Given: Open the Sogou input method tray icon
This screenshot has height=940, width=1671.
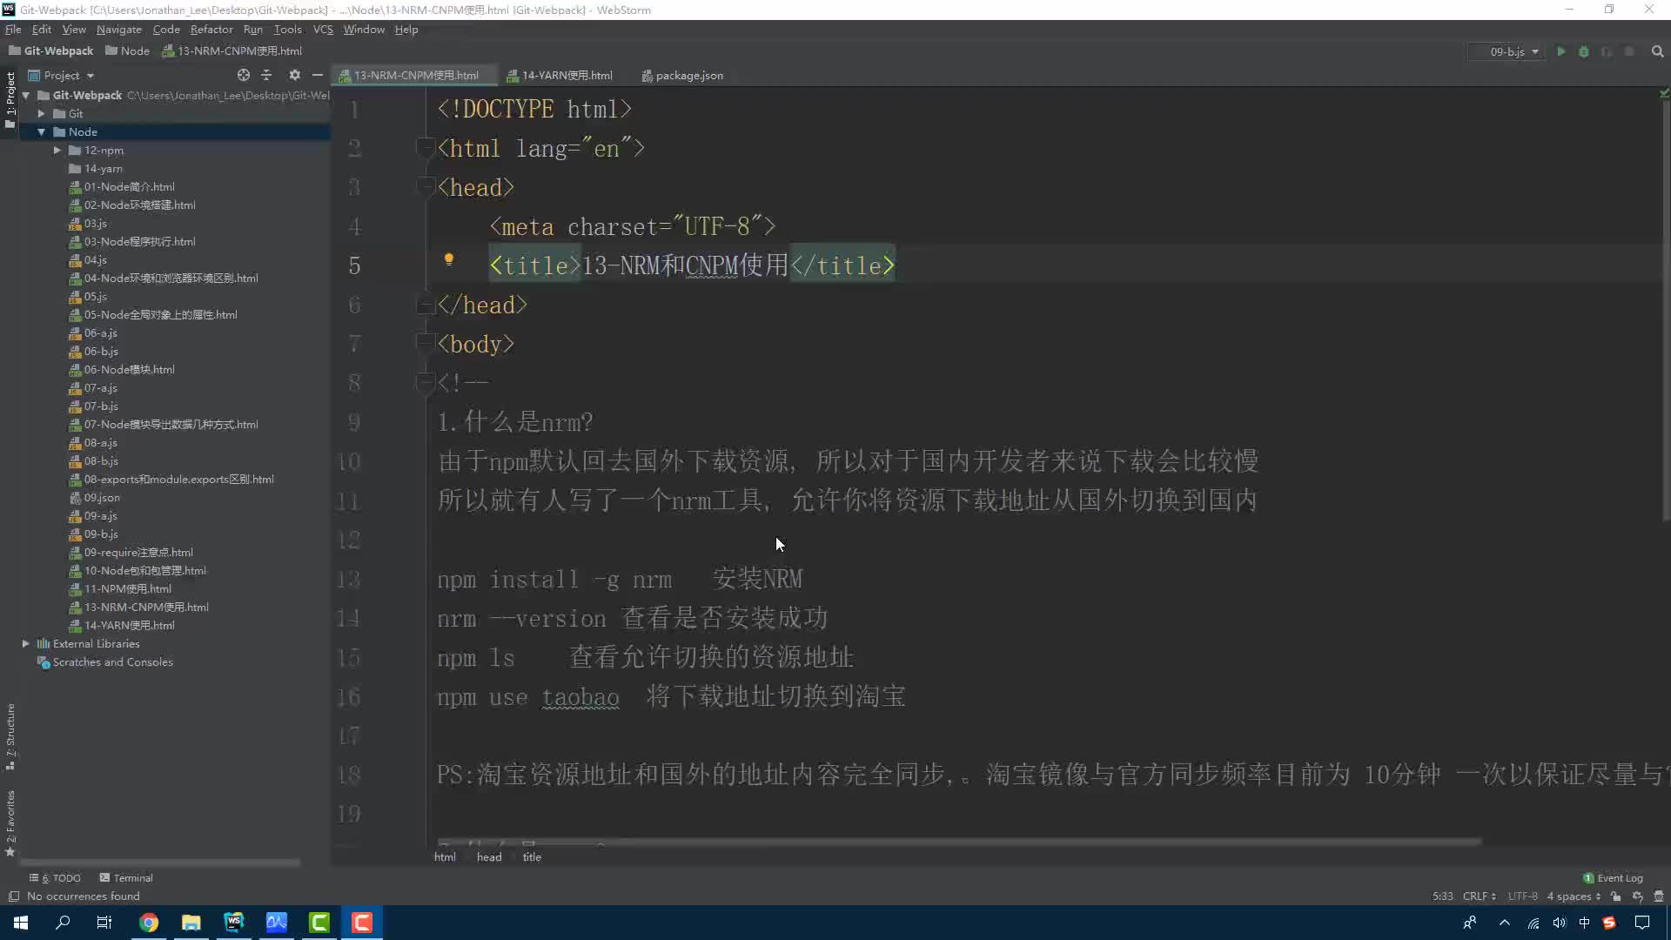Looking at the screenshot, I should [1609, 923].
